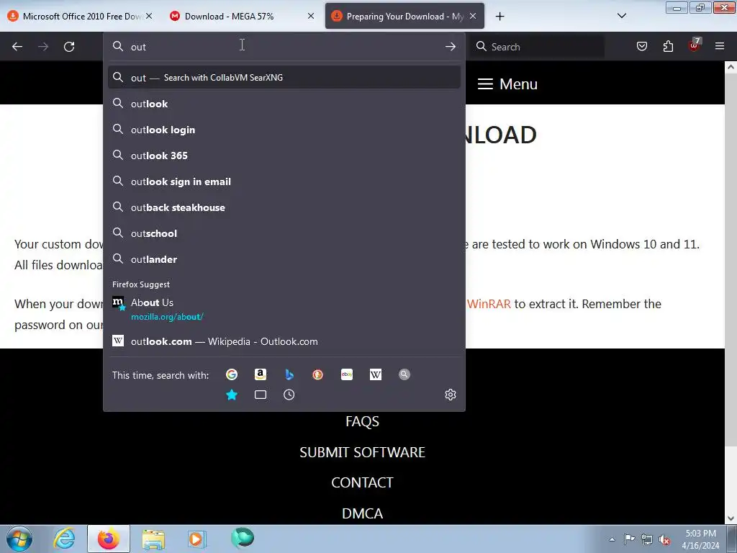This screenshot has height=553, width=737.
Task: Search this time with Google icon
Action: (x=232, y=374)
